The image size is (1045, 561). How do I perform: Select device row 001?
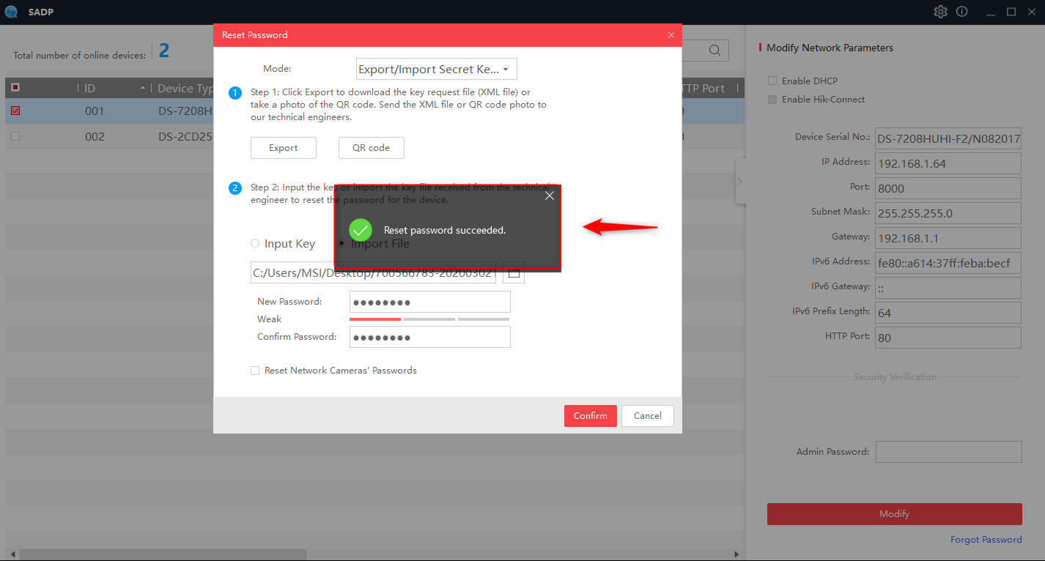pyautogui.click(x=110, y=111)
